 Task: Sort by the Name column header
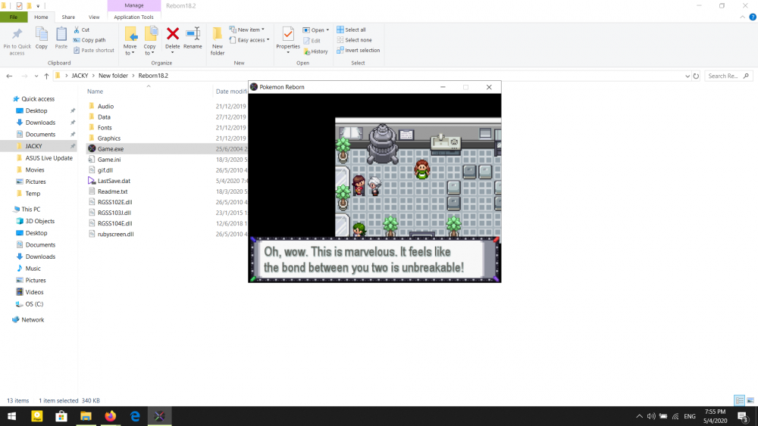[96, 92]
